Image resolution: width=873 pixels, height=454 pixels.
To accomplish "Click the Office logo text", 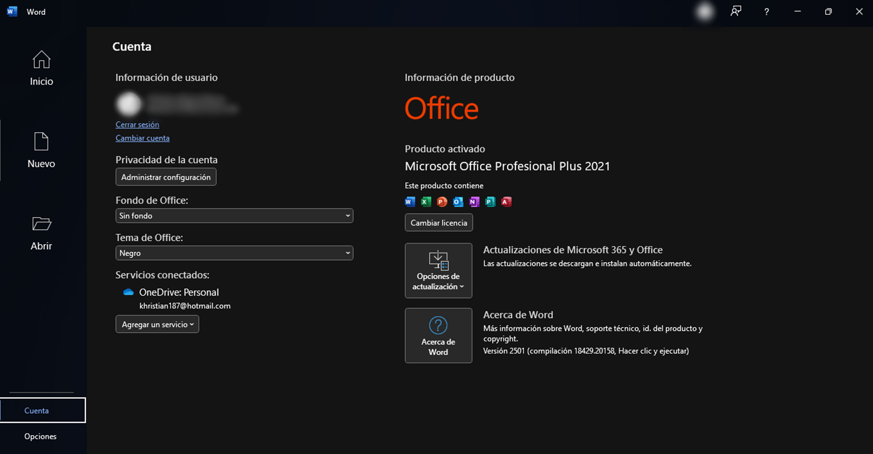I will coord(442,108).
